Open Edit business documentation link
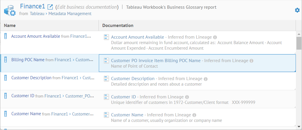The height and width of the screenshot is (130, 302). coord(87,7)
